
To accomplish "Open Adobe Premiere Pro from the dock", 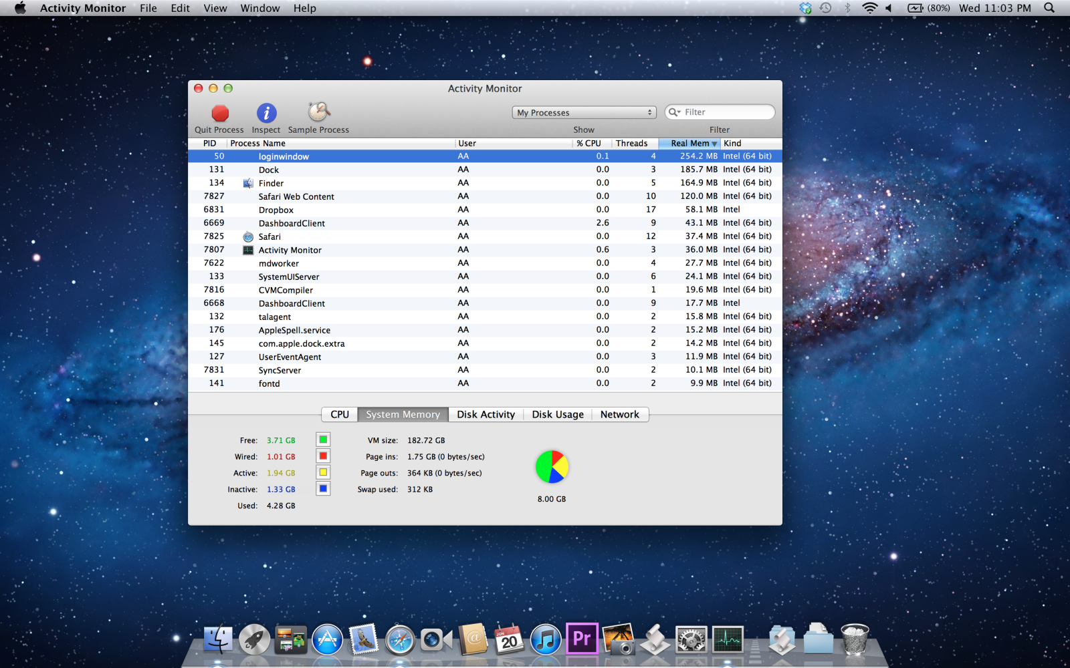I will click(581, 639).
